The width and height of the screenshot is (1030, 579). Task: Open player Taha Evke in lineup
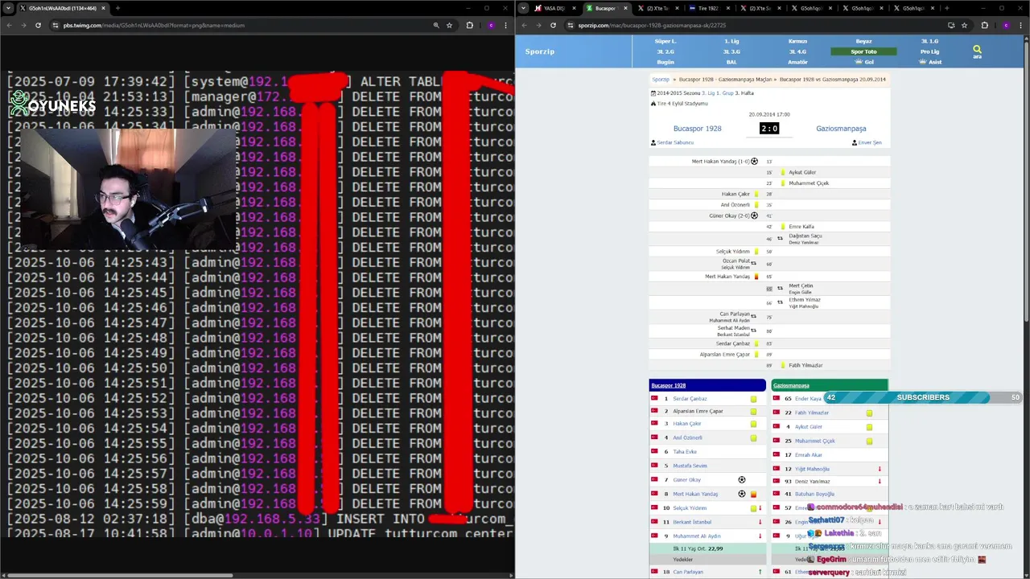[x=685, y=452]
